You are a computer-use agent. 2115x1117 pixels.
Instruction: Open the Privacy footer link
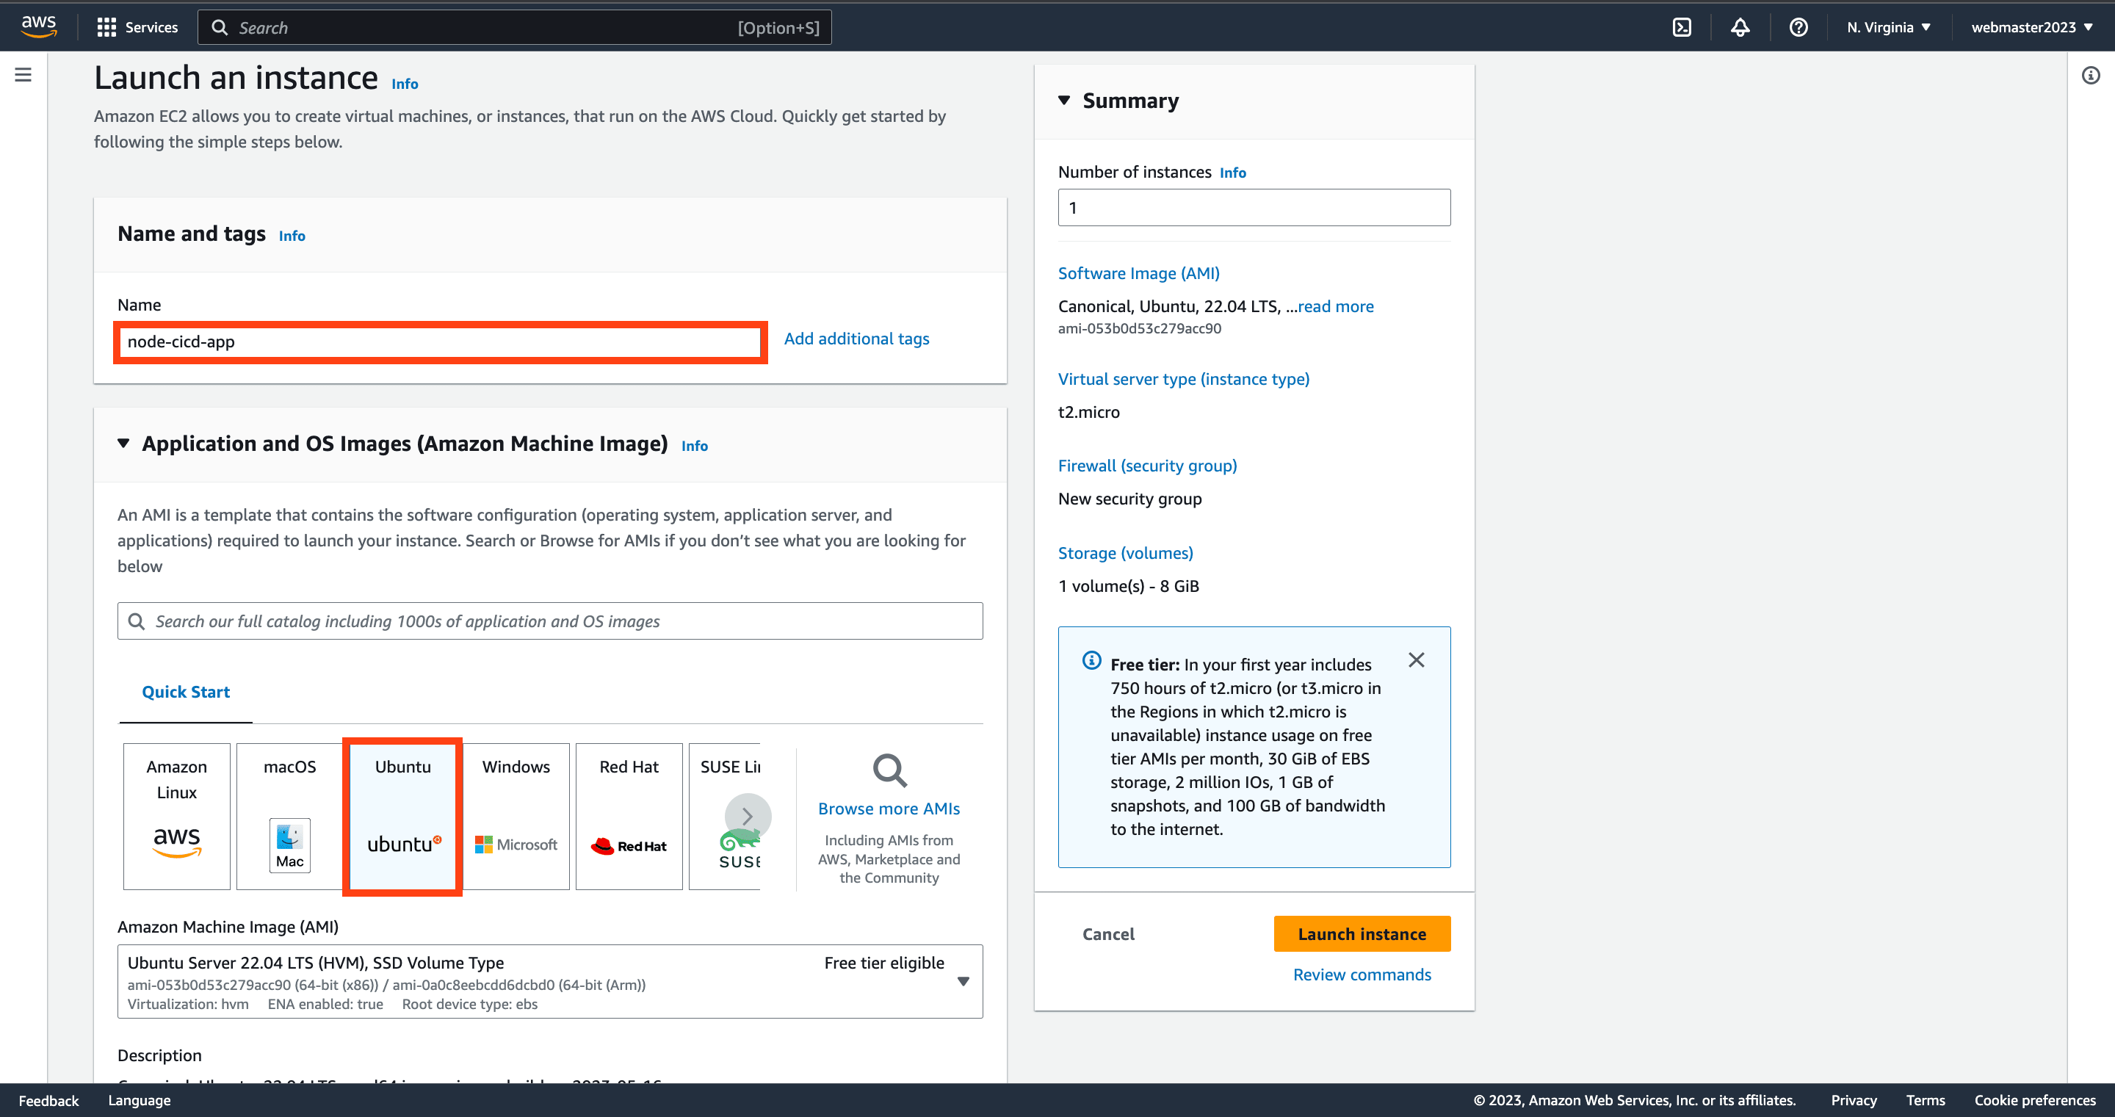[x=1853, y=1101]
